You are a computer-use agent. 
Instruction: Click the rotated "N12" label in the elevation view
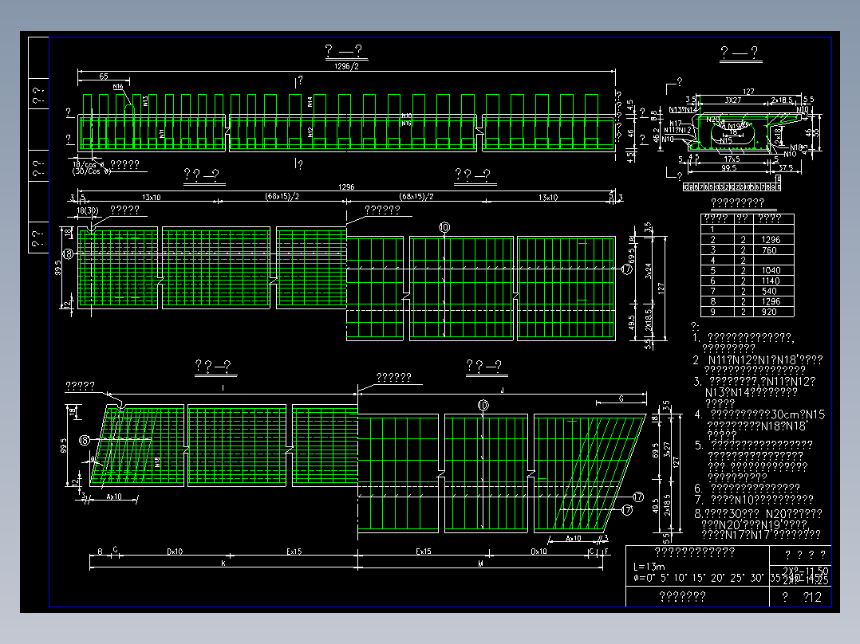coord(310,132)
